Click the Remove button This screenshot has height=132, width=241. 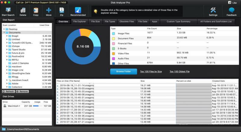click(x=22, y=92)
